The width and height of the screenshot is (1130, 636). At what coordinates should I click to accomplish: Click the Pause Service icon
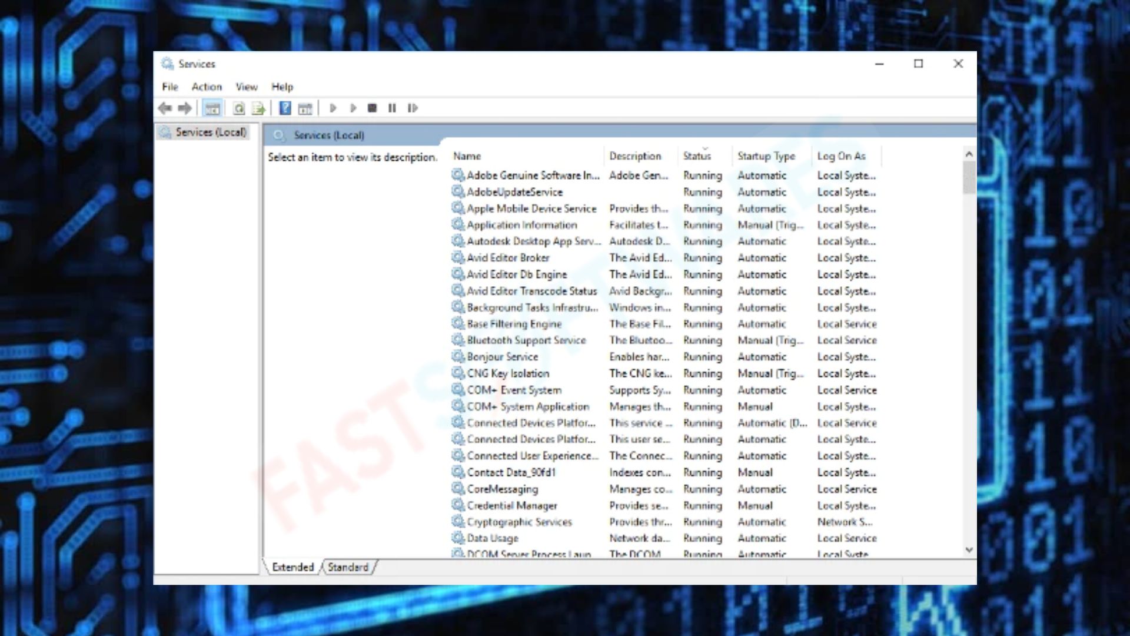[x=392, y=108]
